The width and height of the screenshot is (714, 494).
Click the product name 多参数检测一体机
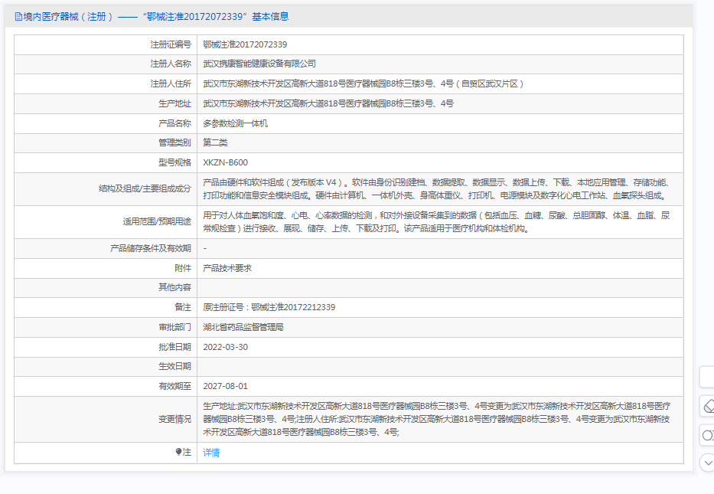pos(235,123)
